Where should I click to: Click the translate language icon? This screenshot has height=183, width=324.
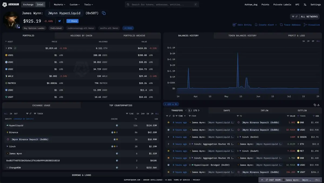(305, 5)
